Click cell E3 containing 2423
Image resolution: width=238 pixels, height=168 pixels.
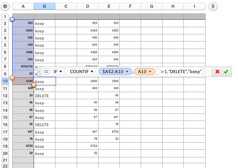[109, 31]
